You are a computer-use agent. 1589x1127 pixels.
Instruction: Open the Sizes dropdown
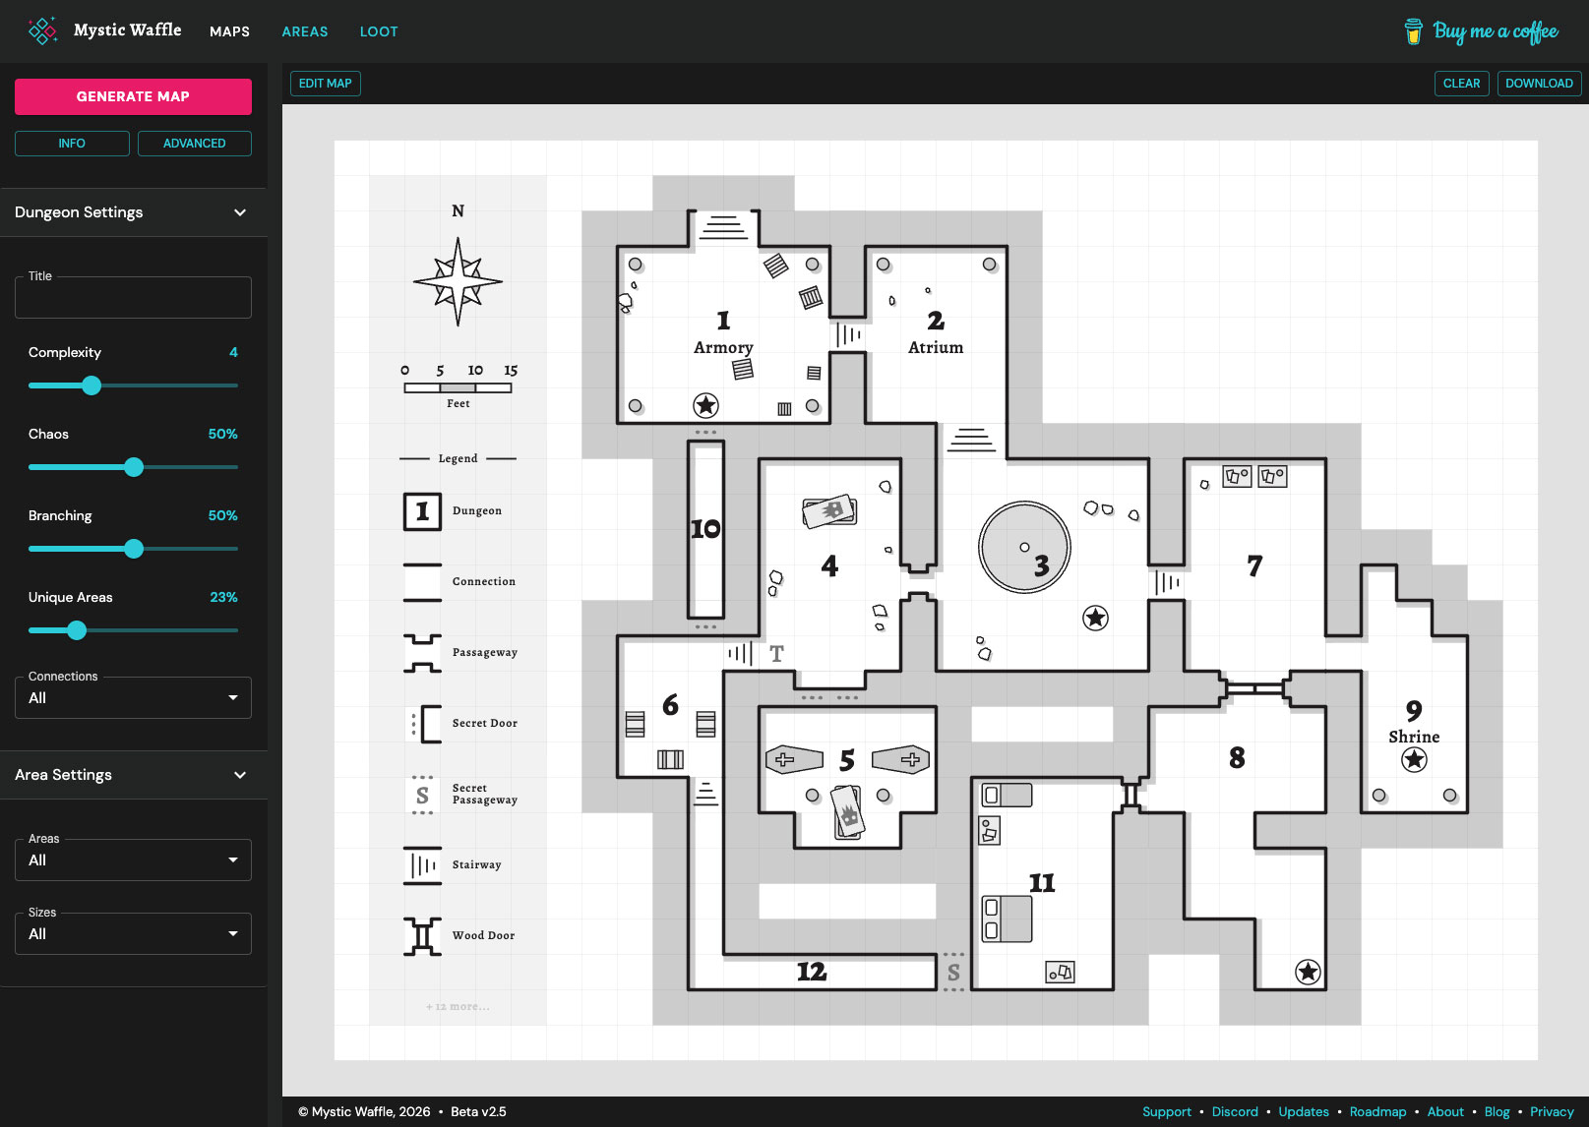133,933
